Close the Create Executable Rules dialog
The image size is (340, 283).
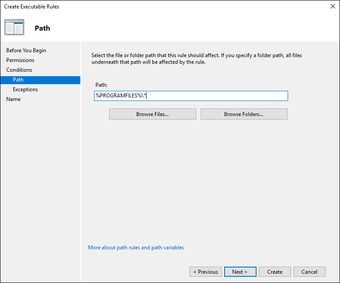coord(332,7)
